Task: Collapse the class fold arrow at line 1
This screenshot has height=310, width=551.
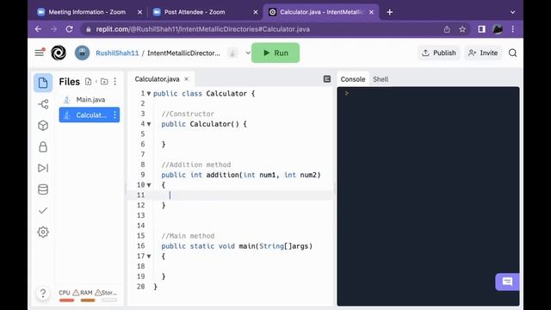Action: coord(149,94)
